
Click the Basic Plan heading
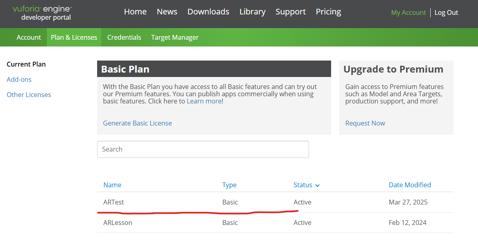click(125, 69)
